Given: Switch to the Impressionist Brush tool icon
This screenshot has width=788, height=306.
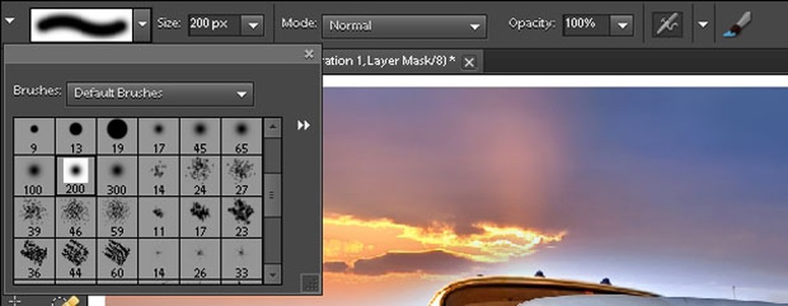Looking at the screenshot, I should [x=738, y=24].
